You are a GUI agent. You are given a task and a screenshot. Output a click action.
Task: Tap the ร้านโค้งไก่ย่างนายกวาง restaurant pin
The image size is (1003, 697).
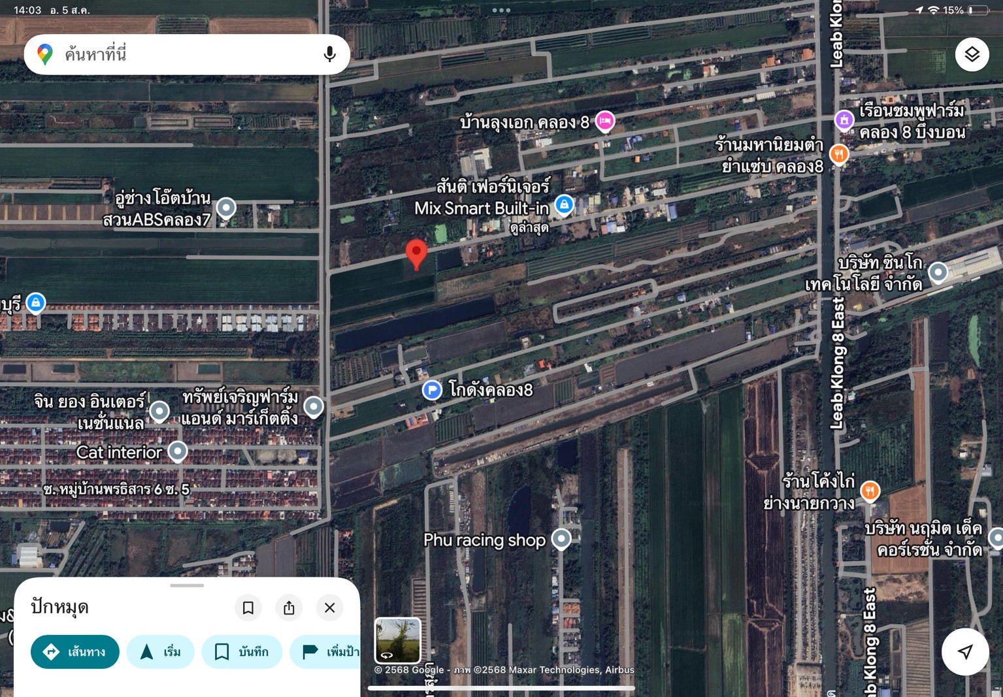870,491
